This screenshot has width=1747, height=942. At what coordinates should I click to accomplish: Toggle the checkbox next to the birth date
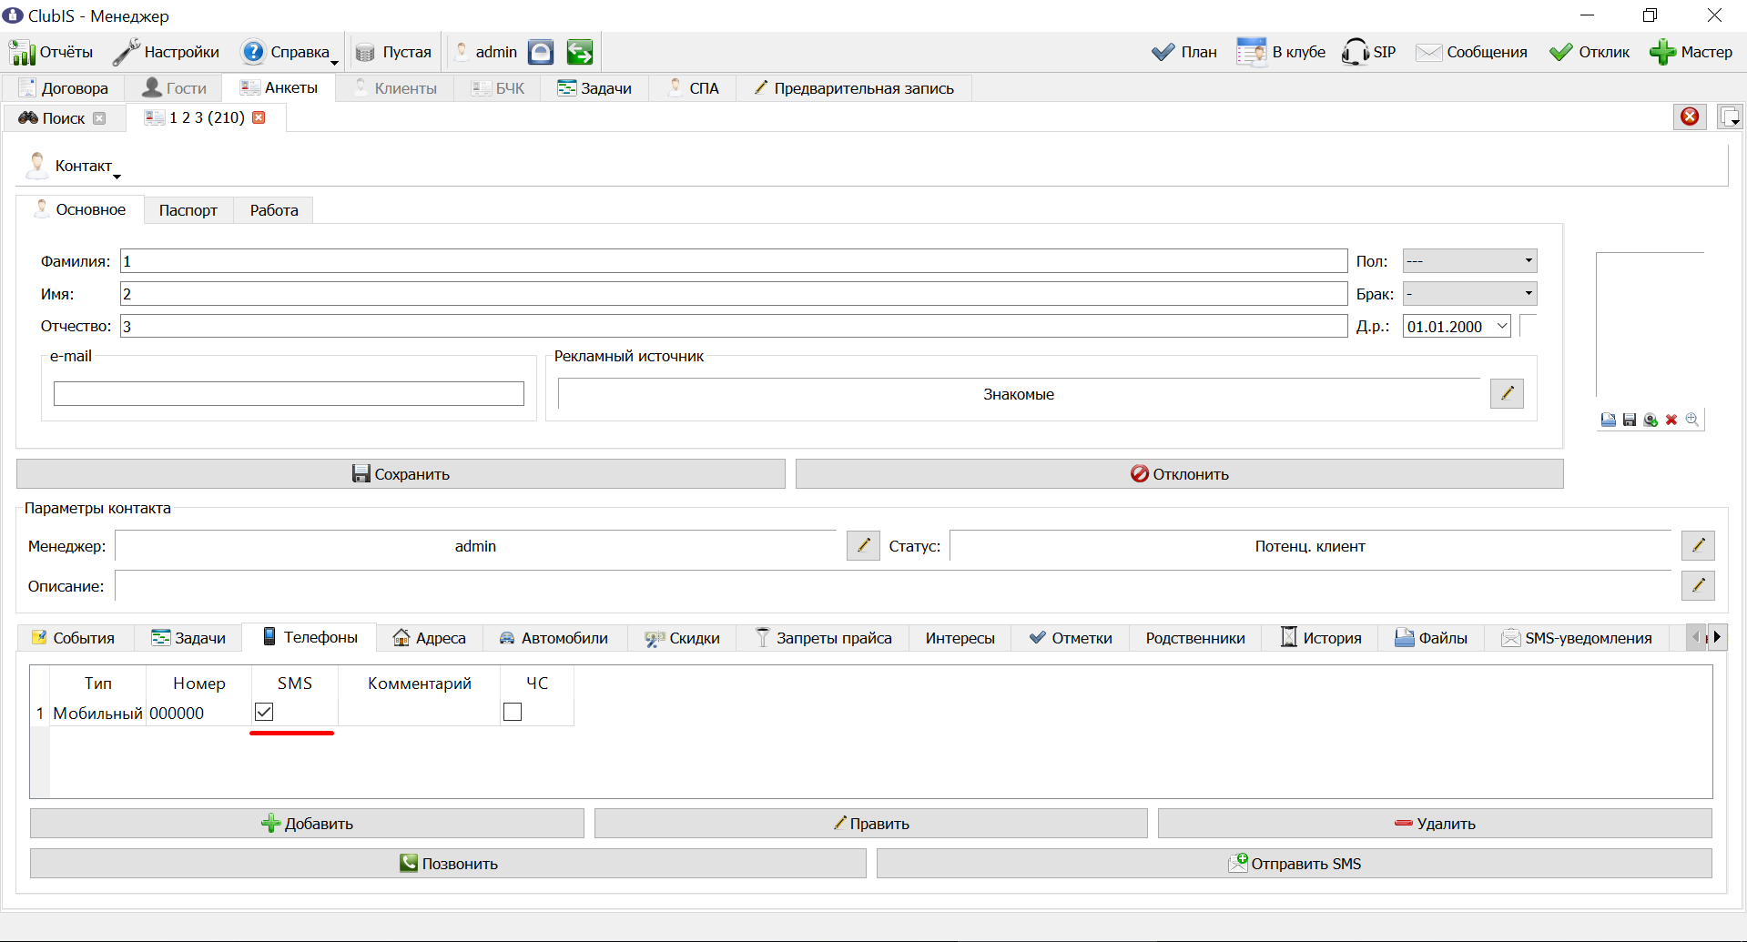(x=1529, y=326)
